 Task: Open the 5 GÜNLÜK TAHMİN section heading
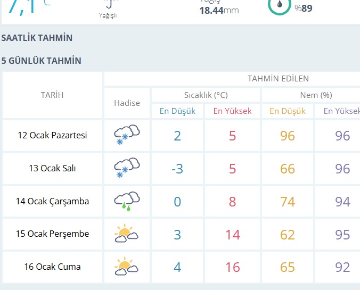click(x=42, y=61)
